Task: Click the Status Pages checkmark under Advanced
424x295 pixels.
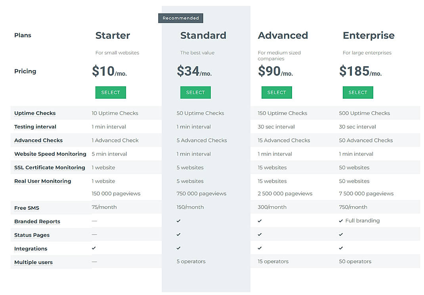Action: [x=260, y=234]
